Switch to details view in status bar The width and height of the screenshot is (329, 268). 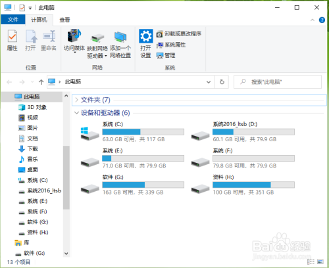tap(311, 261)
